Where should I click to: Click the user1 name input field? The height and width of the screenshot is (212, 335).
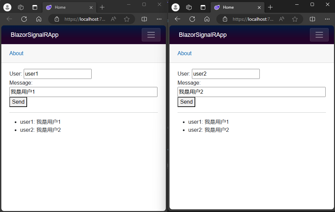tap(58, 74)
